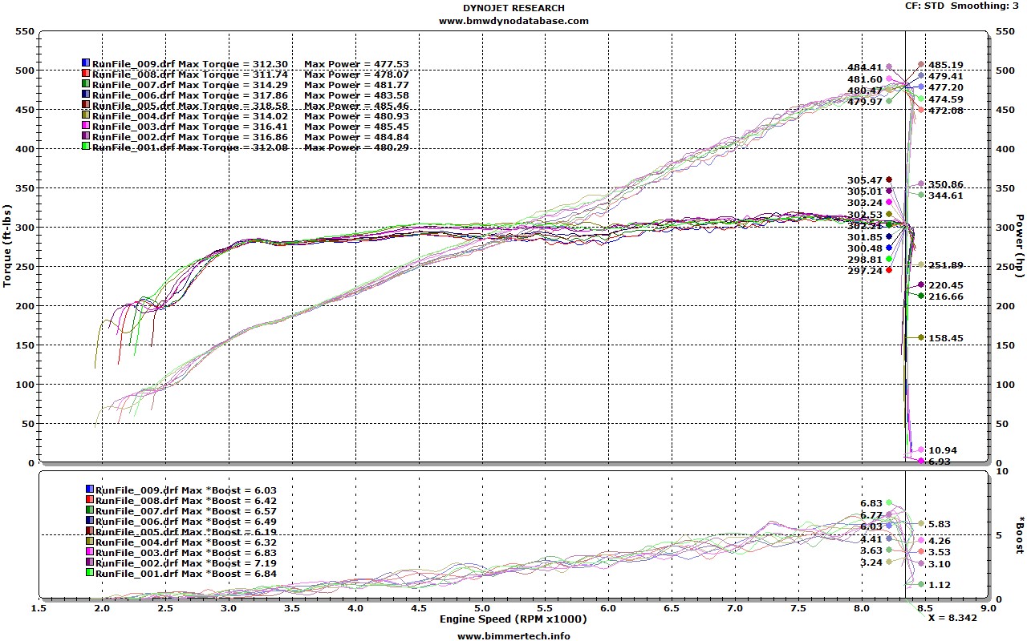Click the red RunFile_008 torque legend swatch

coord(85,73)
